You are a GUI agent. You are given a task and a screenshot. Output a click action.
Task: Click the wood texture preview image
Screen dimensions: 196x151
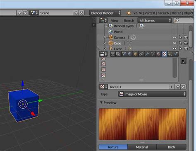143,124
